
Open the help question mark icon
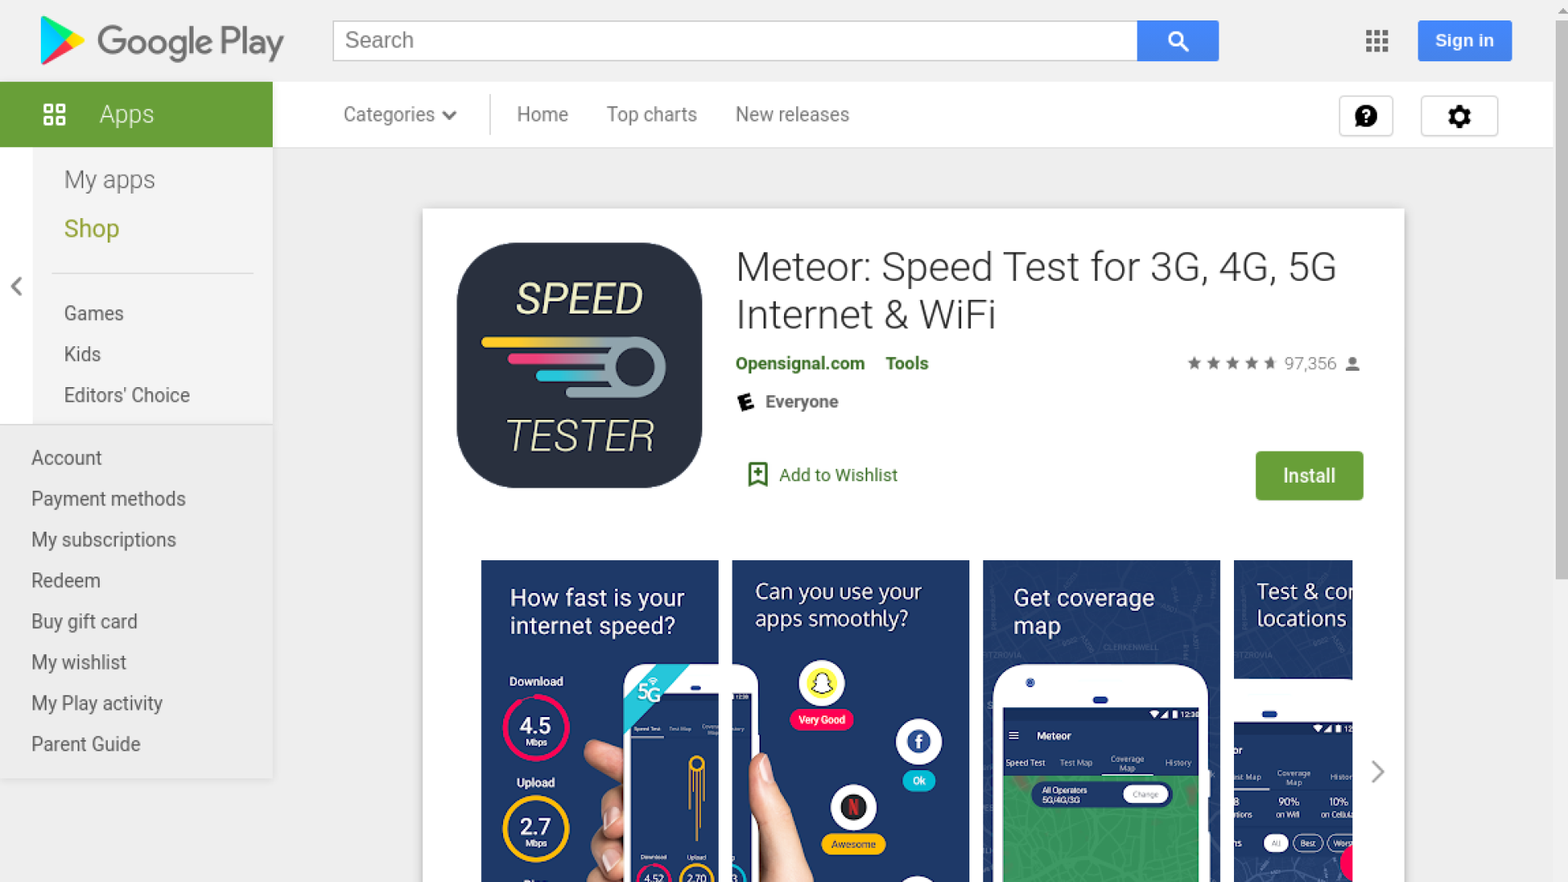tap(1366, 116)
